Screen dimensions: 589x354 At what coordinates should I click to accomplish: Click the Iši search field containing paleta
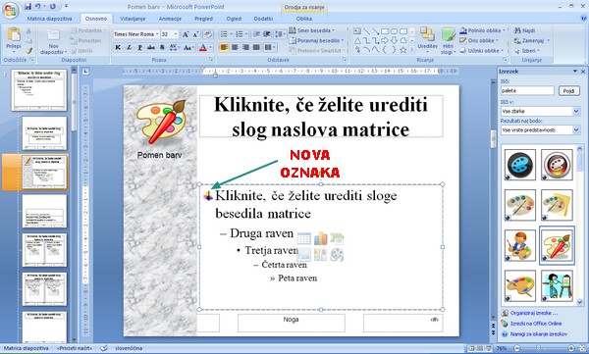[x=527, y=91]
